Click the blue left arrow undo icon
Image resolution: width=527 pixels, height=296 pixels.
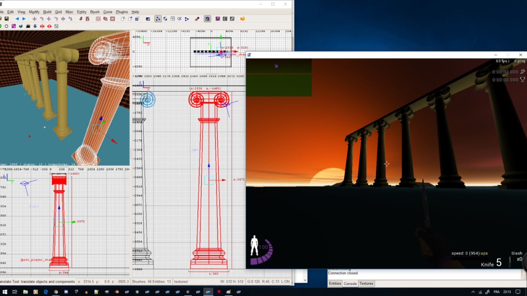tap(17, 19)
